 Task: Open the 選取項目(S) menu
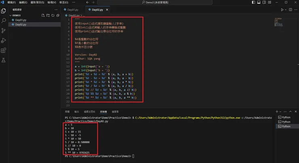(x=37, y=2)
